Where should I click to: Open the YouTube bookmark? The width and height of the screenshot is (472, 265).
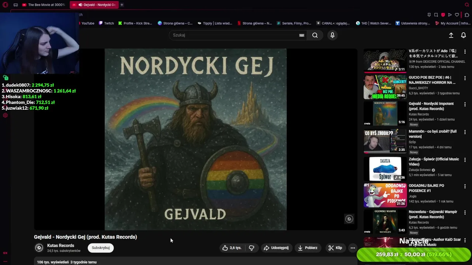click(87, 23)
